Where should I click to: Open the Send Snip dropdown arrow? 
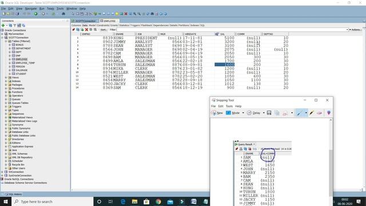(292, 113)
